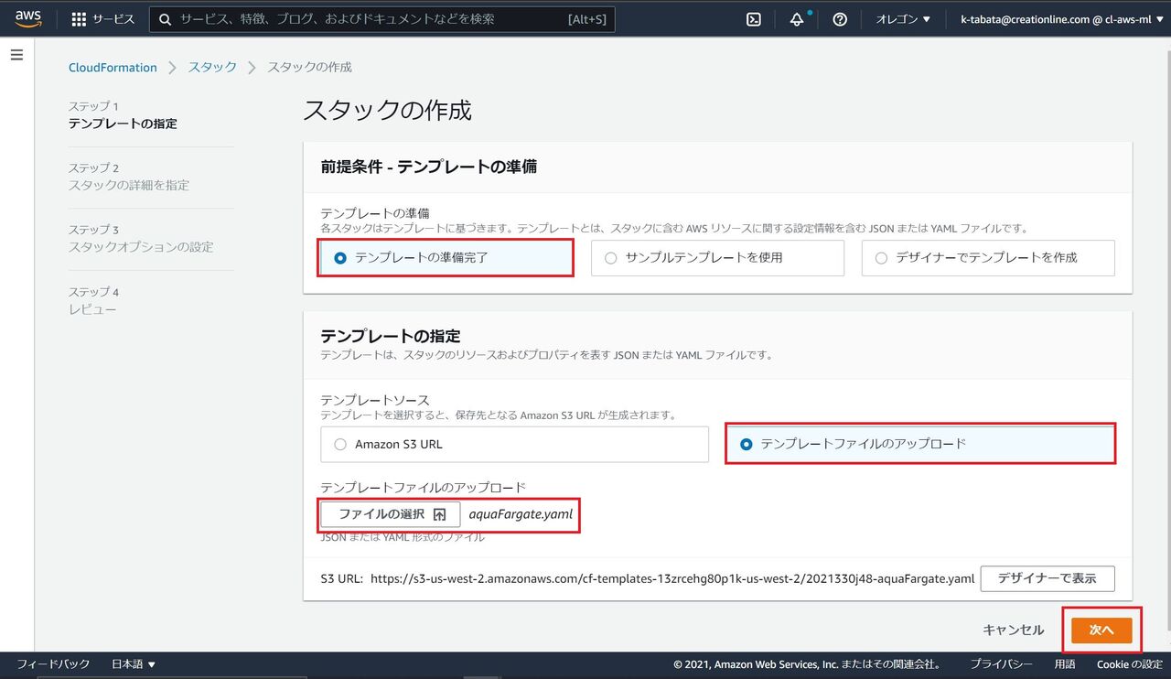
Task: Click ステップ 2 スタックの詳細を指定
Action: (x=129, y=177)
